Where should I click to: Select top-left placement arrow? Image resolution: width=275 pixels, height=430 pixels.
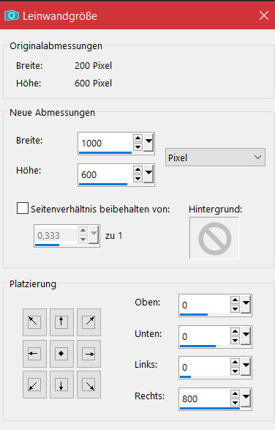[x=34, y=322]
